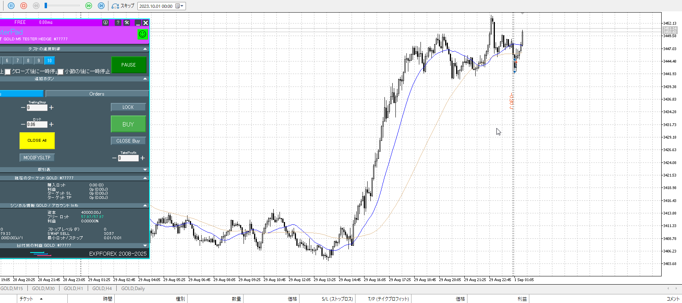Open help via the question mark icon
The height and width of the screenshot is (303, 682).
click(x=118, y=23)
